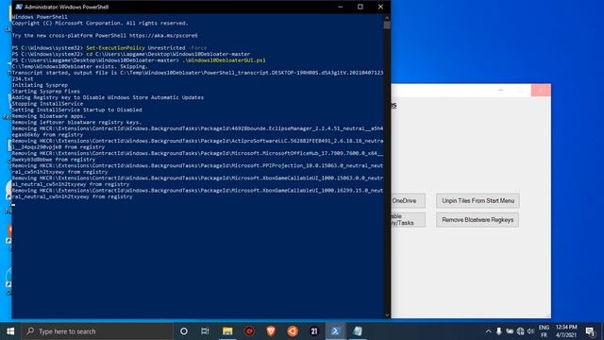Click the line 'Stopping InstallService'
Viewport: 604px width, 340px height.
point(47,104)
